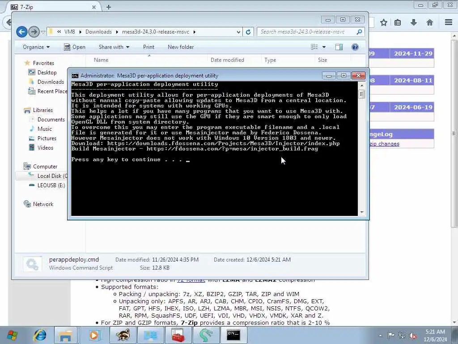Image resolution: width=458 pixels, height=344 pixels.
Task: Expand the Downloads breadcrumb arrow
Action: (117, 32)
